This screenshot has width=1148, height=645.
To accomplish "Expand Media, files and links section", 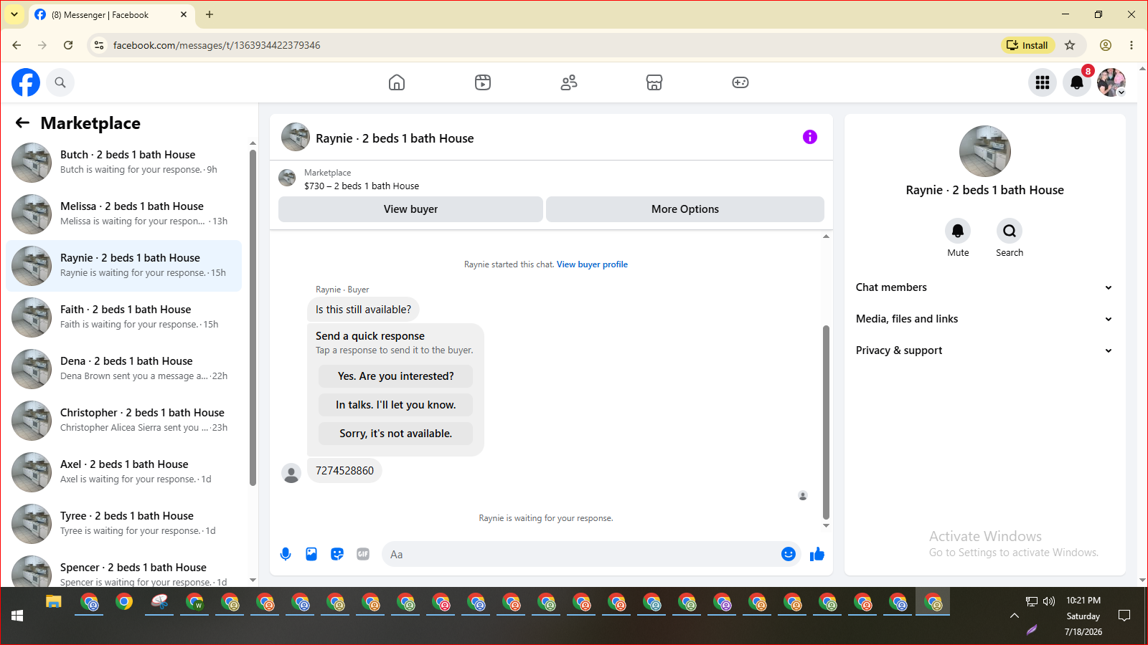I will [x=984, y=319].
